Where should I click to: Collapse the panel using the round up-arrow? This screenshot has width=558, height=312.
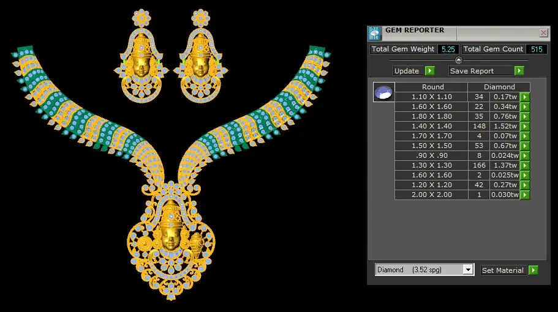pos(458,60)
